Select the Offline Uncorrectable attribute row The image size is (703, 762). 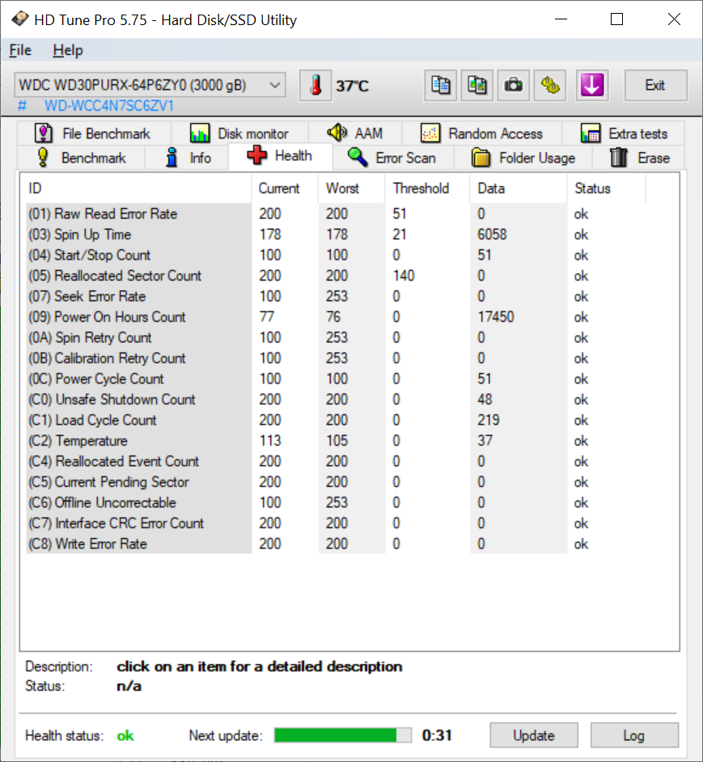coord(336,502)
